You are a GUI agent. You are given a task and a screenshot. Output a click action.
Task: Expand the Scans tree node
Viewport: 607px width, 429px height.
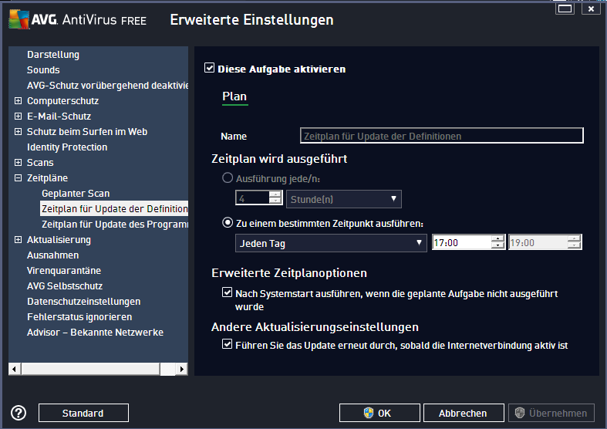18,163
